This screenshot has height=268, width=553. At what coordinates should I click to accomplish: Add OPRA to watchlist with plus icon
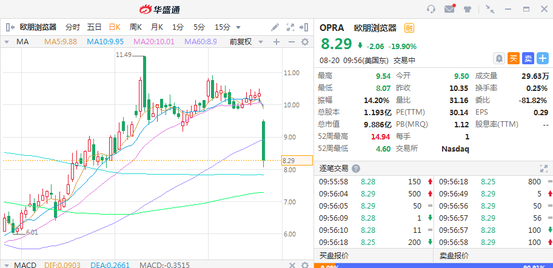pyautogui.click(x=543, y=58)
